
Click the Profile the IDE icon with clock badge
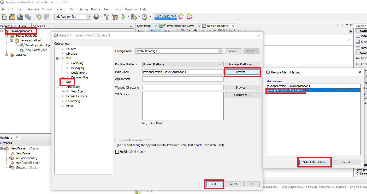(181, 17)
